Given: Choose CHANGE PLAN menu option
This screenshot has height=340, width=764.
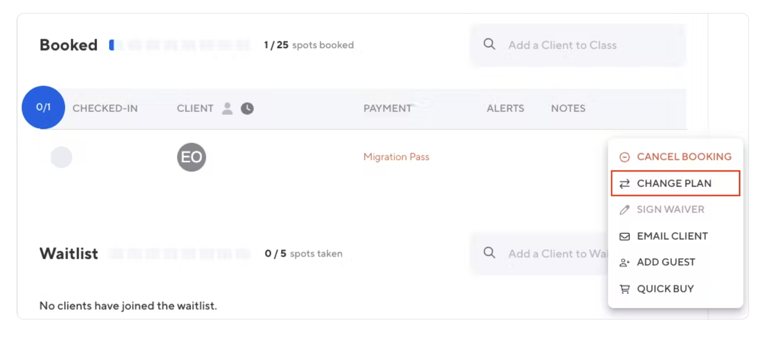Looking at the screenshot, I should [674, 183].
